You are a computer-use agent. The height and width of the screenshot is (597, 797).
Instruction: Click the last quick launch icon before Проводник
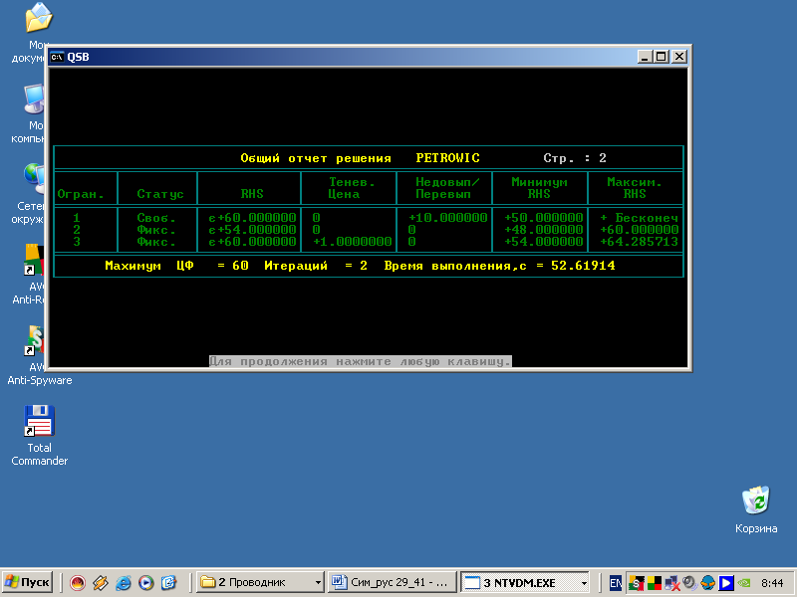tap(168, 583)
